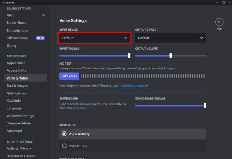Viewport: 232px width, 159px height.
Task: Open Advanced settings
Action: [x=14, y=131]
